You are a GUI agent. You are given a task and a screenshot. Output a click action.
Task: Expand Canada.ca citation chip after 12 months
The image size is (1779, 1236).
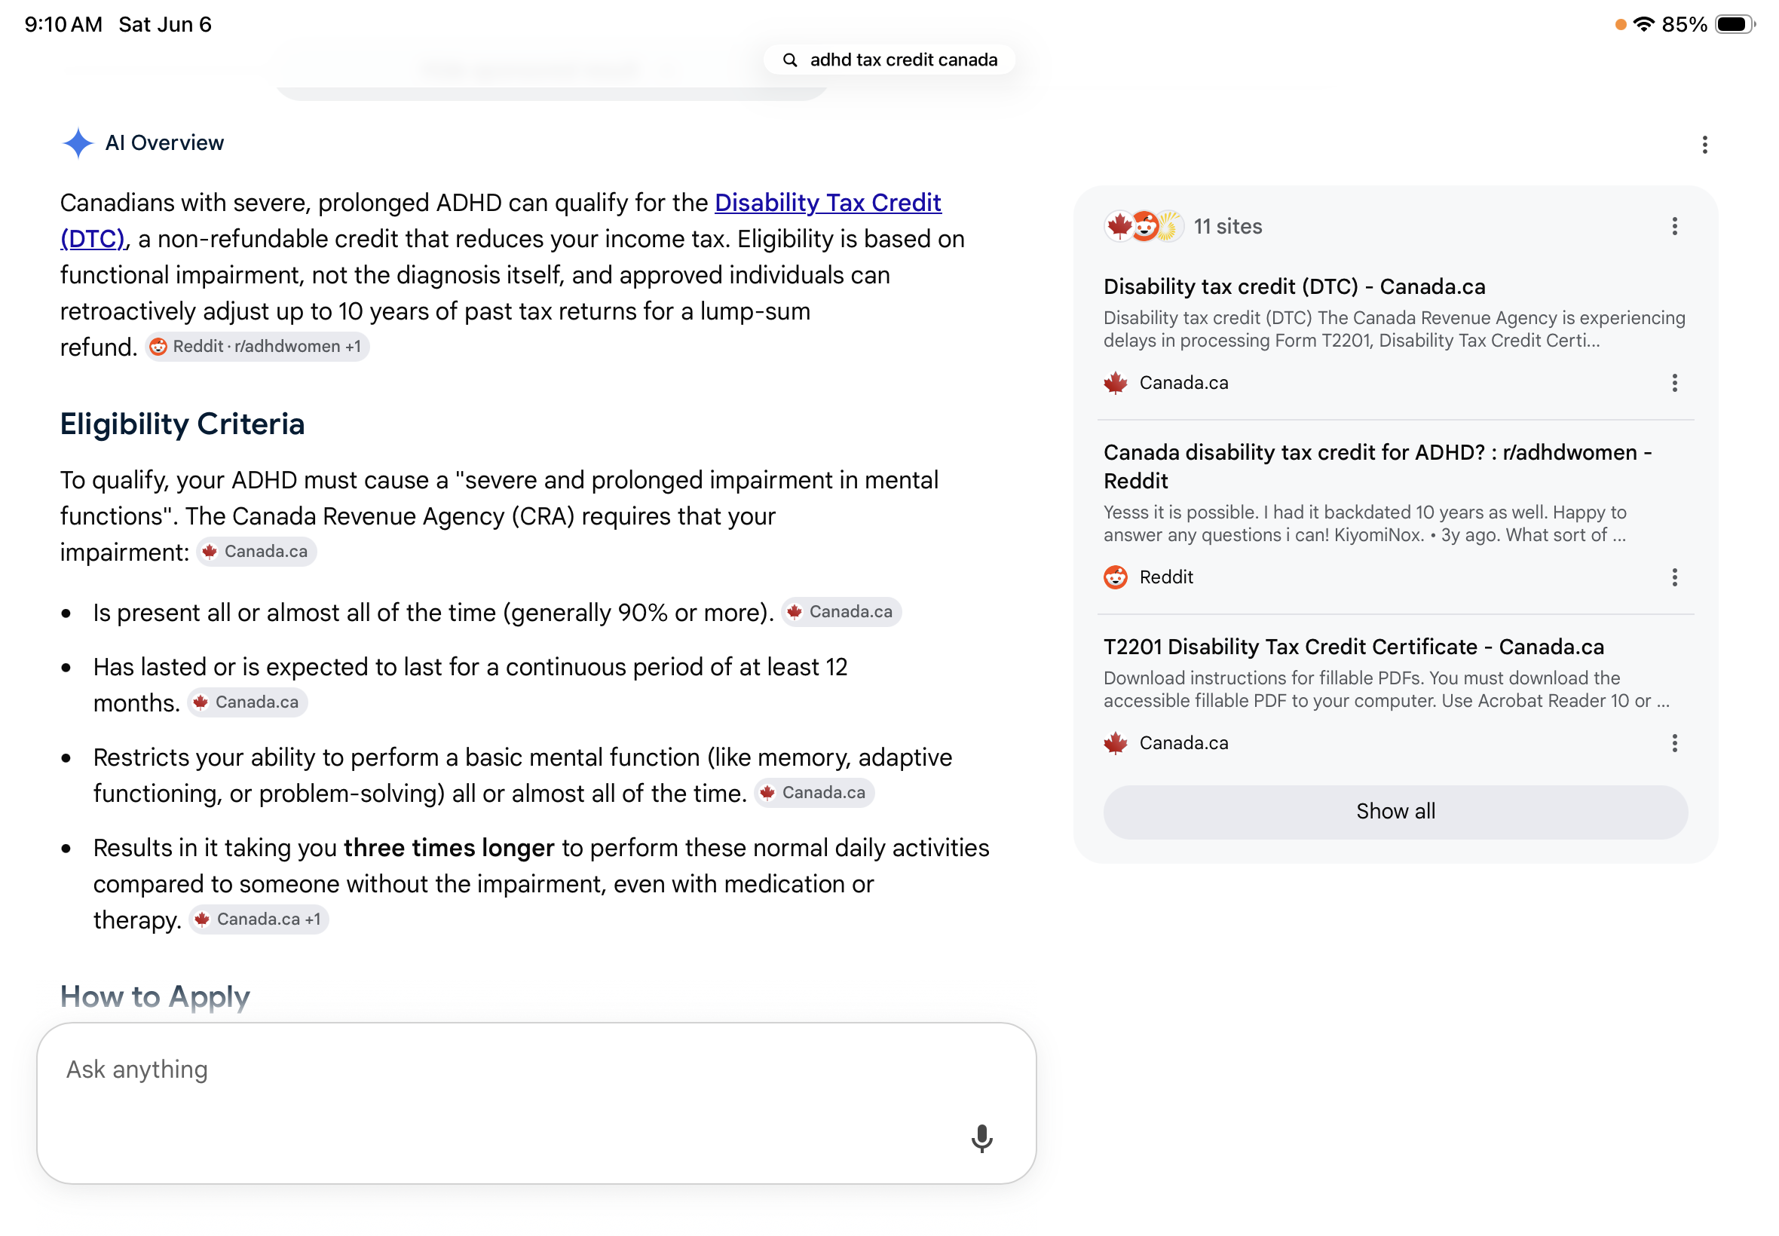247,702
